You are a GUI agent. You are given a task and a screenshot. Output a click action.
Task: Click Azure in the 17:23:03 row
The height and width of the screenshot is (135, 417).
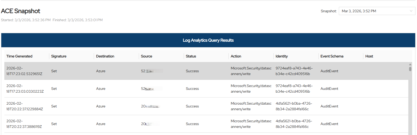pos(101,89)
